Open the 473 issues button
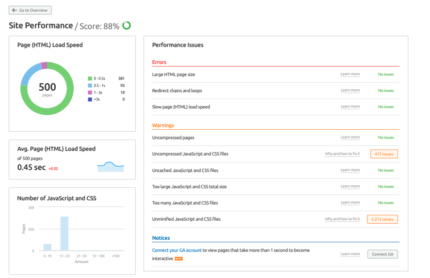Viewport: 430px width, 278px height. pyautogui.click(x=384, y=154)
